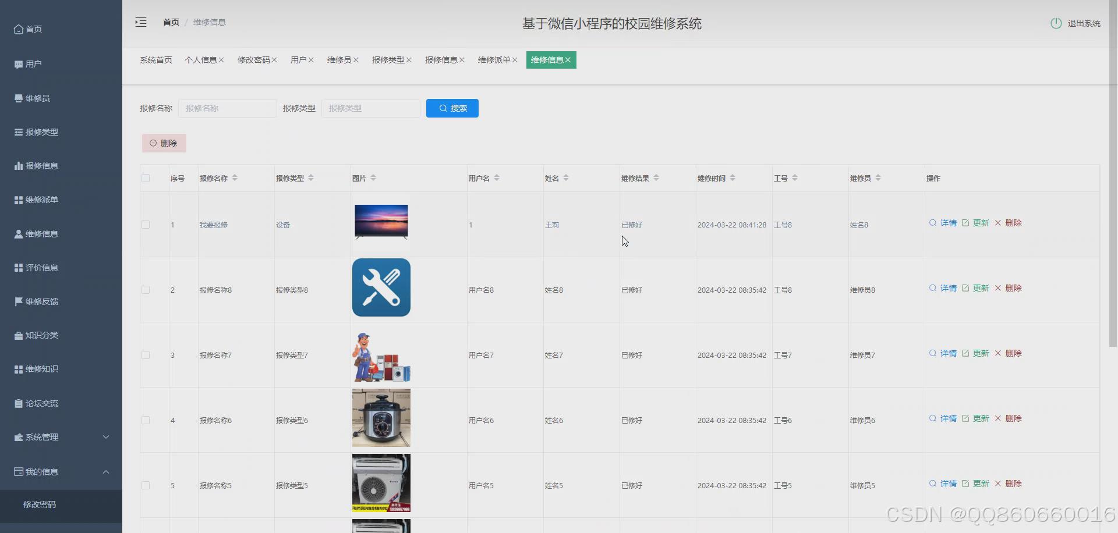The image size is (1118, 533).
Task: Click the edit icon beside row 2 更新
Action: pyautogui.click(x=965, y=287)
